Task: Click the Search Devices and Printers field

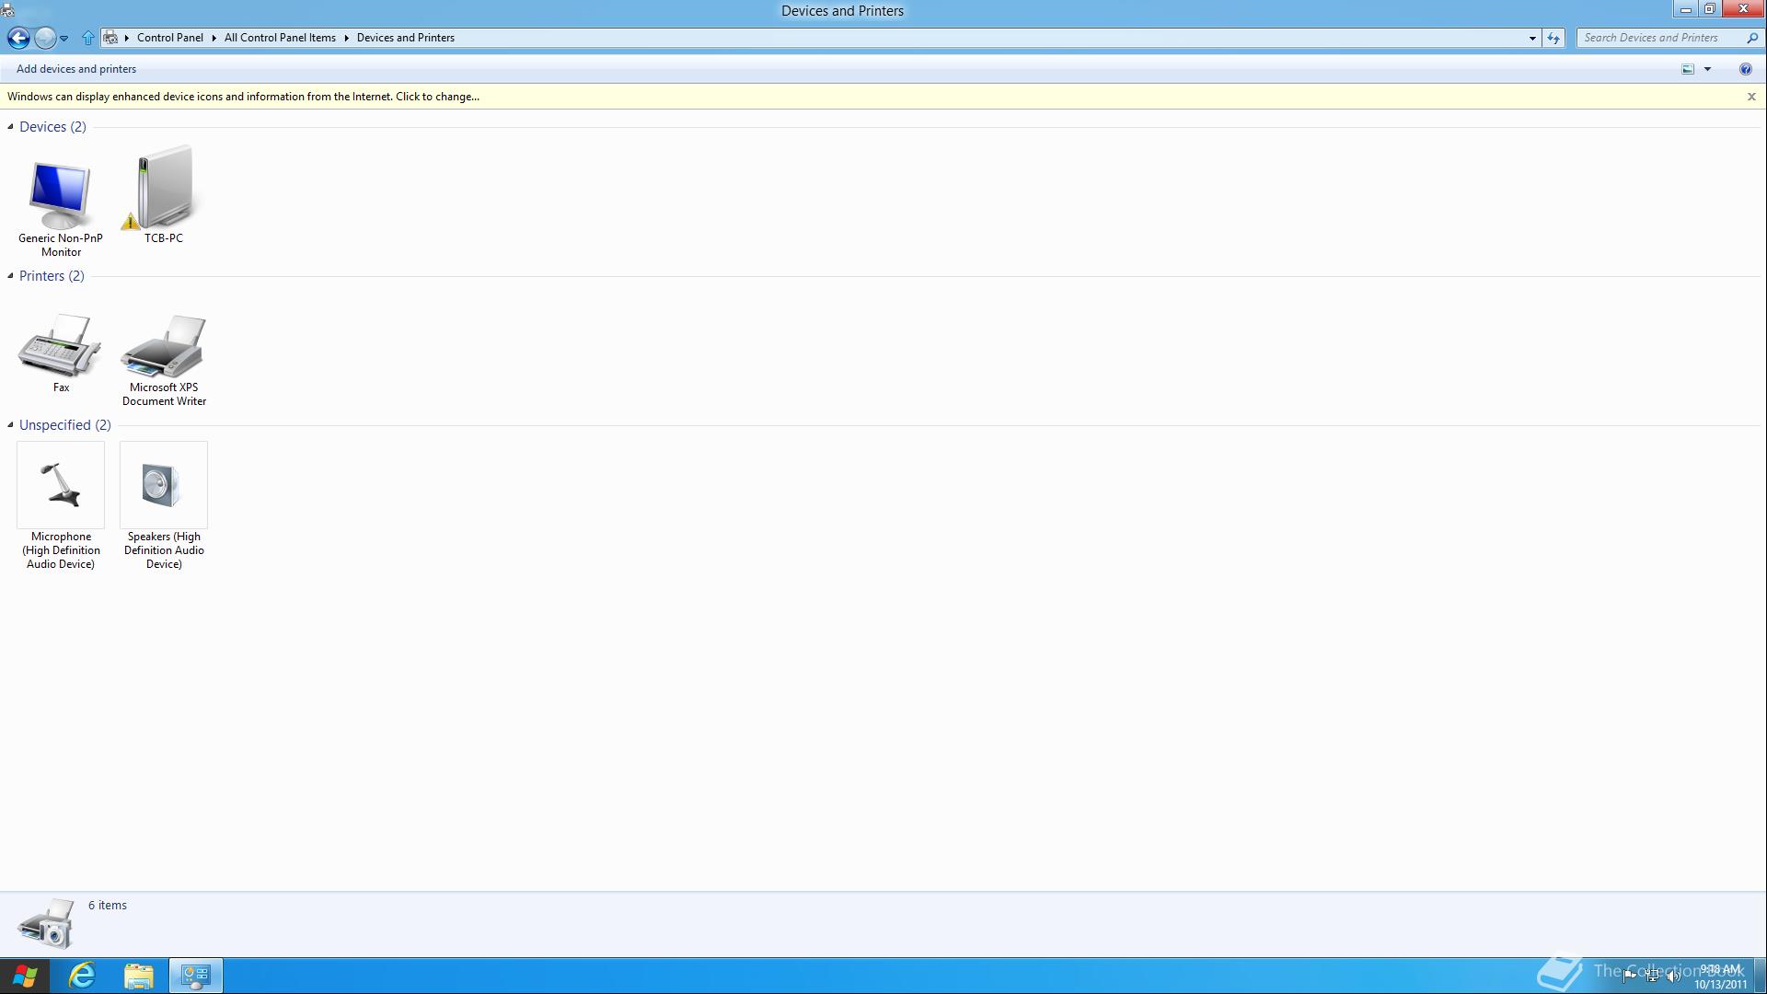Action: pyautogui.click(x=1657, y=38)
